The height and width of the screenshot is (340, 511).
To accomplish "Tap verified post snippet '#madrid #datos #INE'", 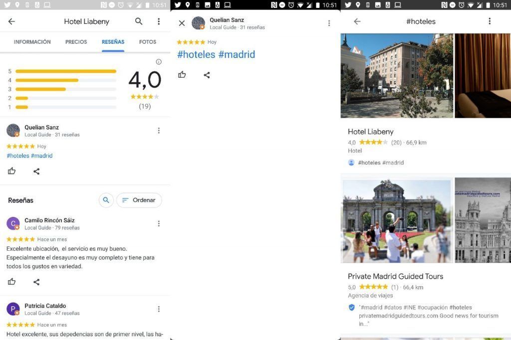I will [429, 315].
